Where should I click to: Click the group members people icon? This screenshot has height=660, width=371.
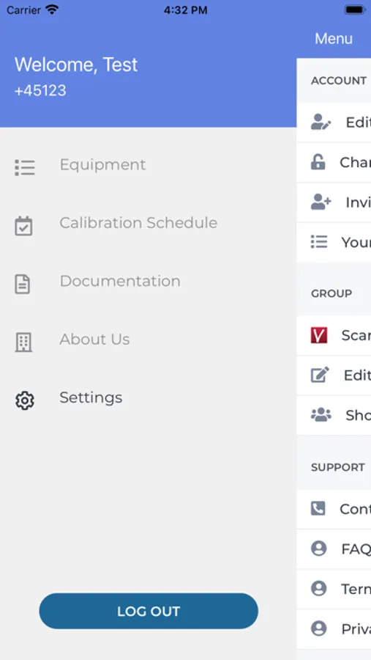(321, 415)
